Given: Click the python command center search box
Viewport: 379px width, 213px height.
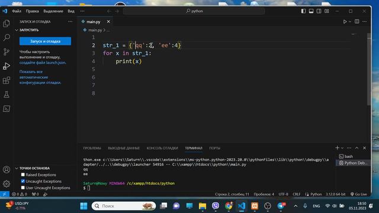Looking at the screenshot, I should point(194,11).
